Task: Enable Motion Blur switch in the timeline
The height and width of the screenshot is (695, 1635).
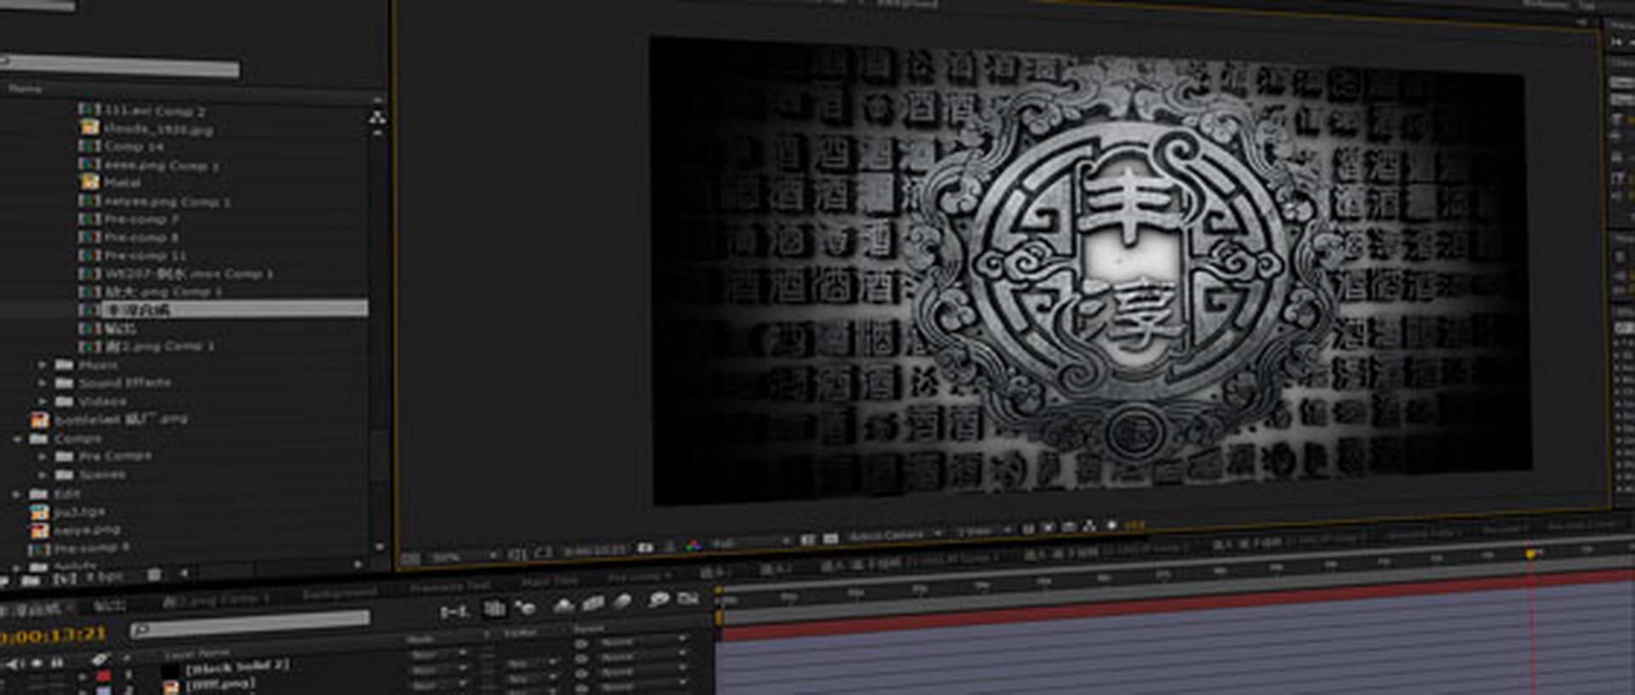Action: (x=623, y=601)
